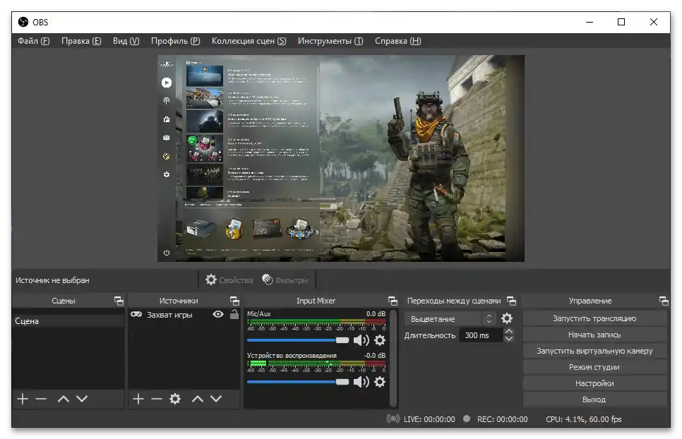This screenshot has width=682, height=439.
Task: Click the REC status dot
Action: [x=467, y=419]
